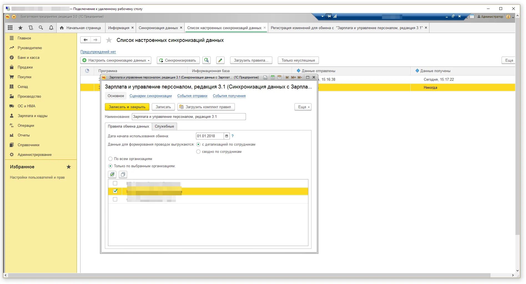
Task: Click the back navigation arrow
Action: click(85, 40)
